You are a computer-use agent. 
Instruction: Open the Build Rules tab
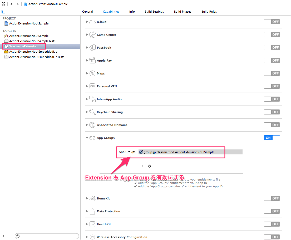click(209, 12)
